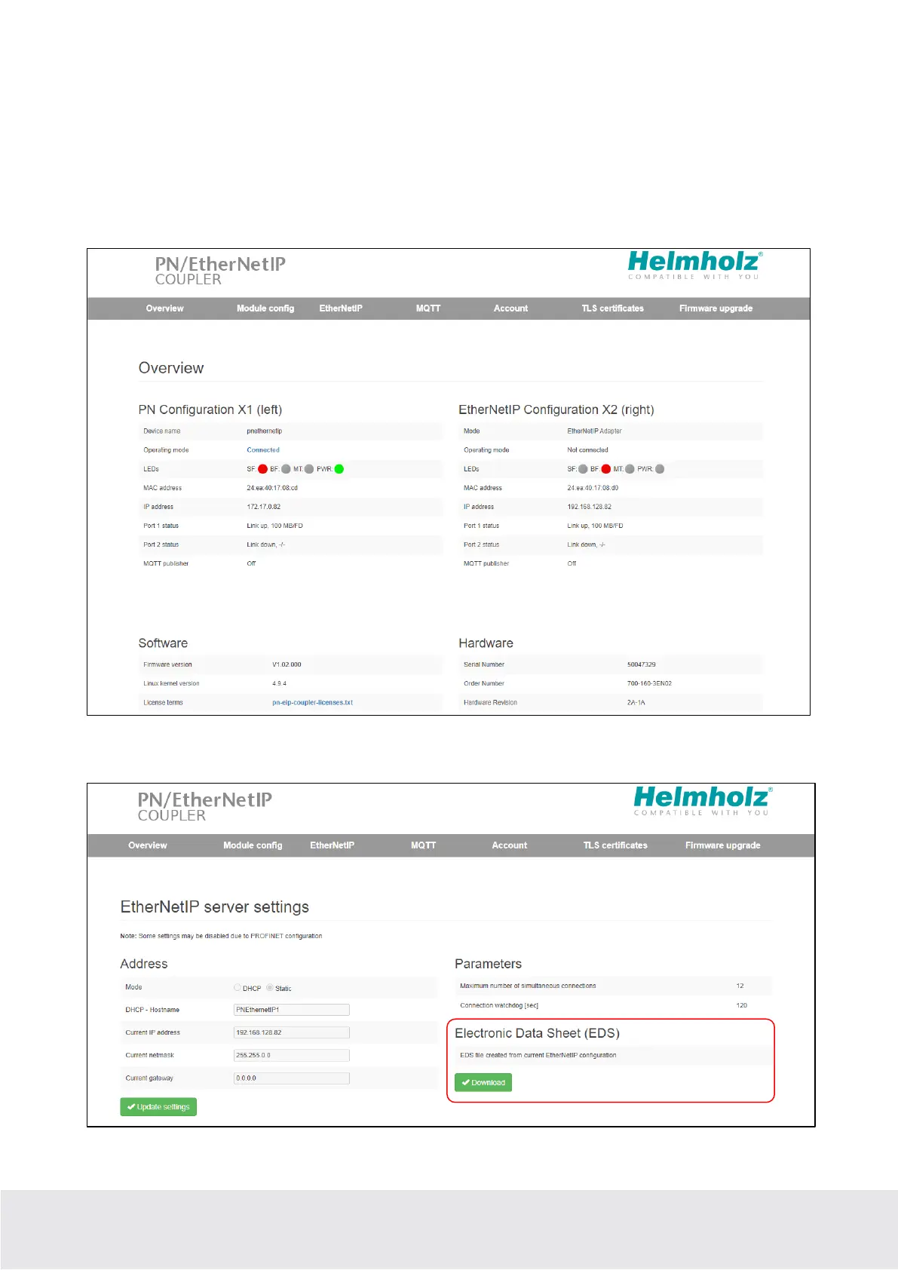Screen dimensions: 898x1270
Task: Click hardware revision 2A-1A
Action: [x=636, y=703]
